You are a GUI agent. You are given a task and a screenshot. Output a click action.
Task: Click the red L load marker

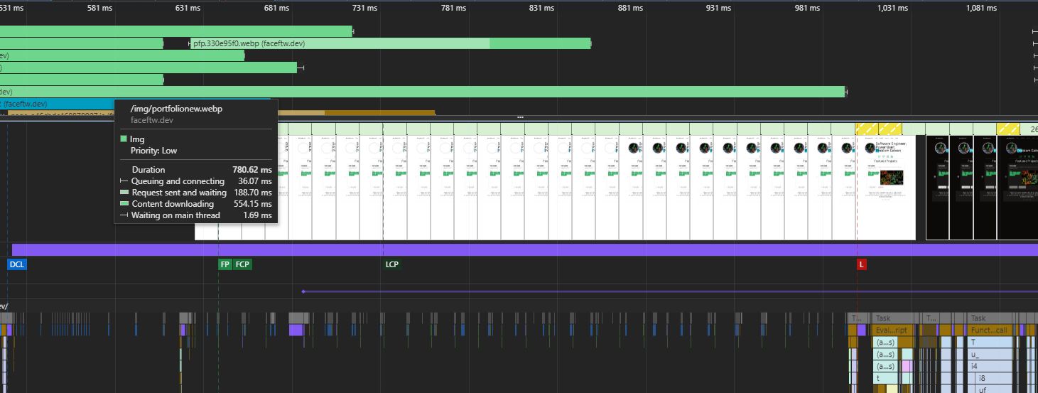pyautogui.click(x=862, y=264)
